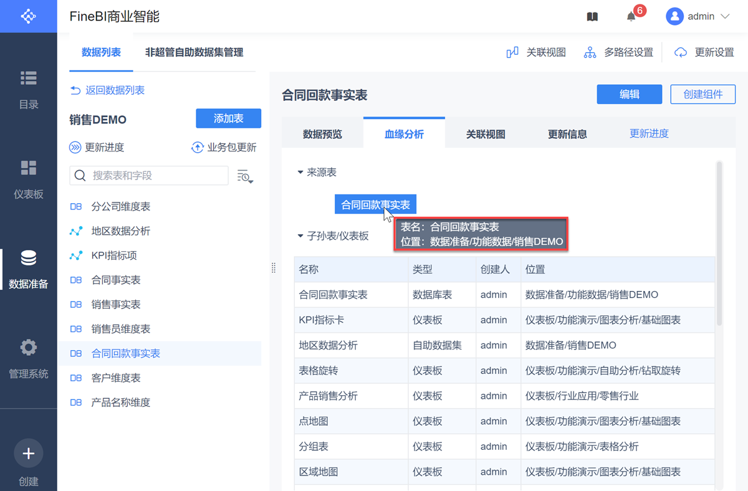Click the 业务包更新 upload icon

pyautogui.click(x=197, y=148)
